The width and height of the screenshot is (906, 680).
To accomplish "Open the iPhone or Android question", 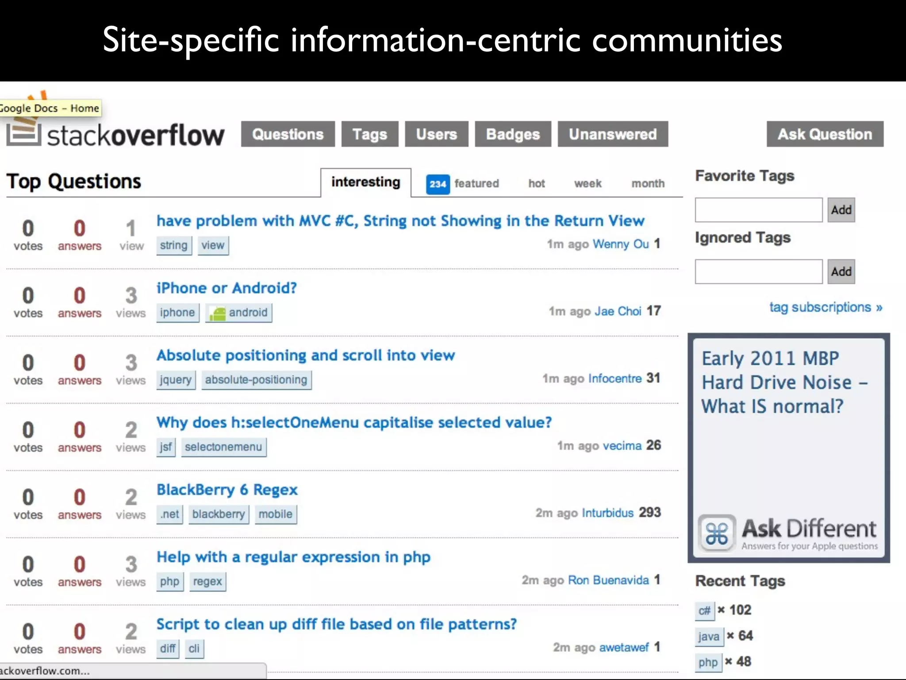I will 226,288.
